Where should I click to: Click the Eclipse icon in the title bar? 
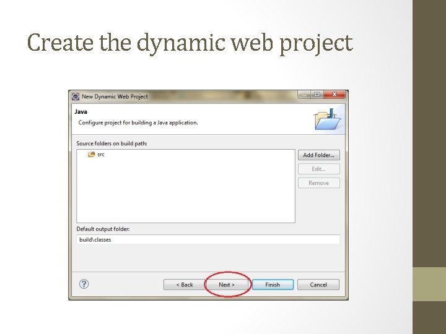point(76,96)
